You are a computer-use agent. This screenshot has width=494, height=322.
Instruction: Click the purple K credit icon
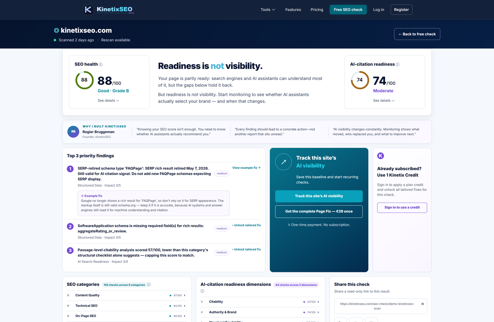coord(381,156)
